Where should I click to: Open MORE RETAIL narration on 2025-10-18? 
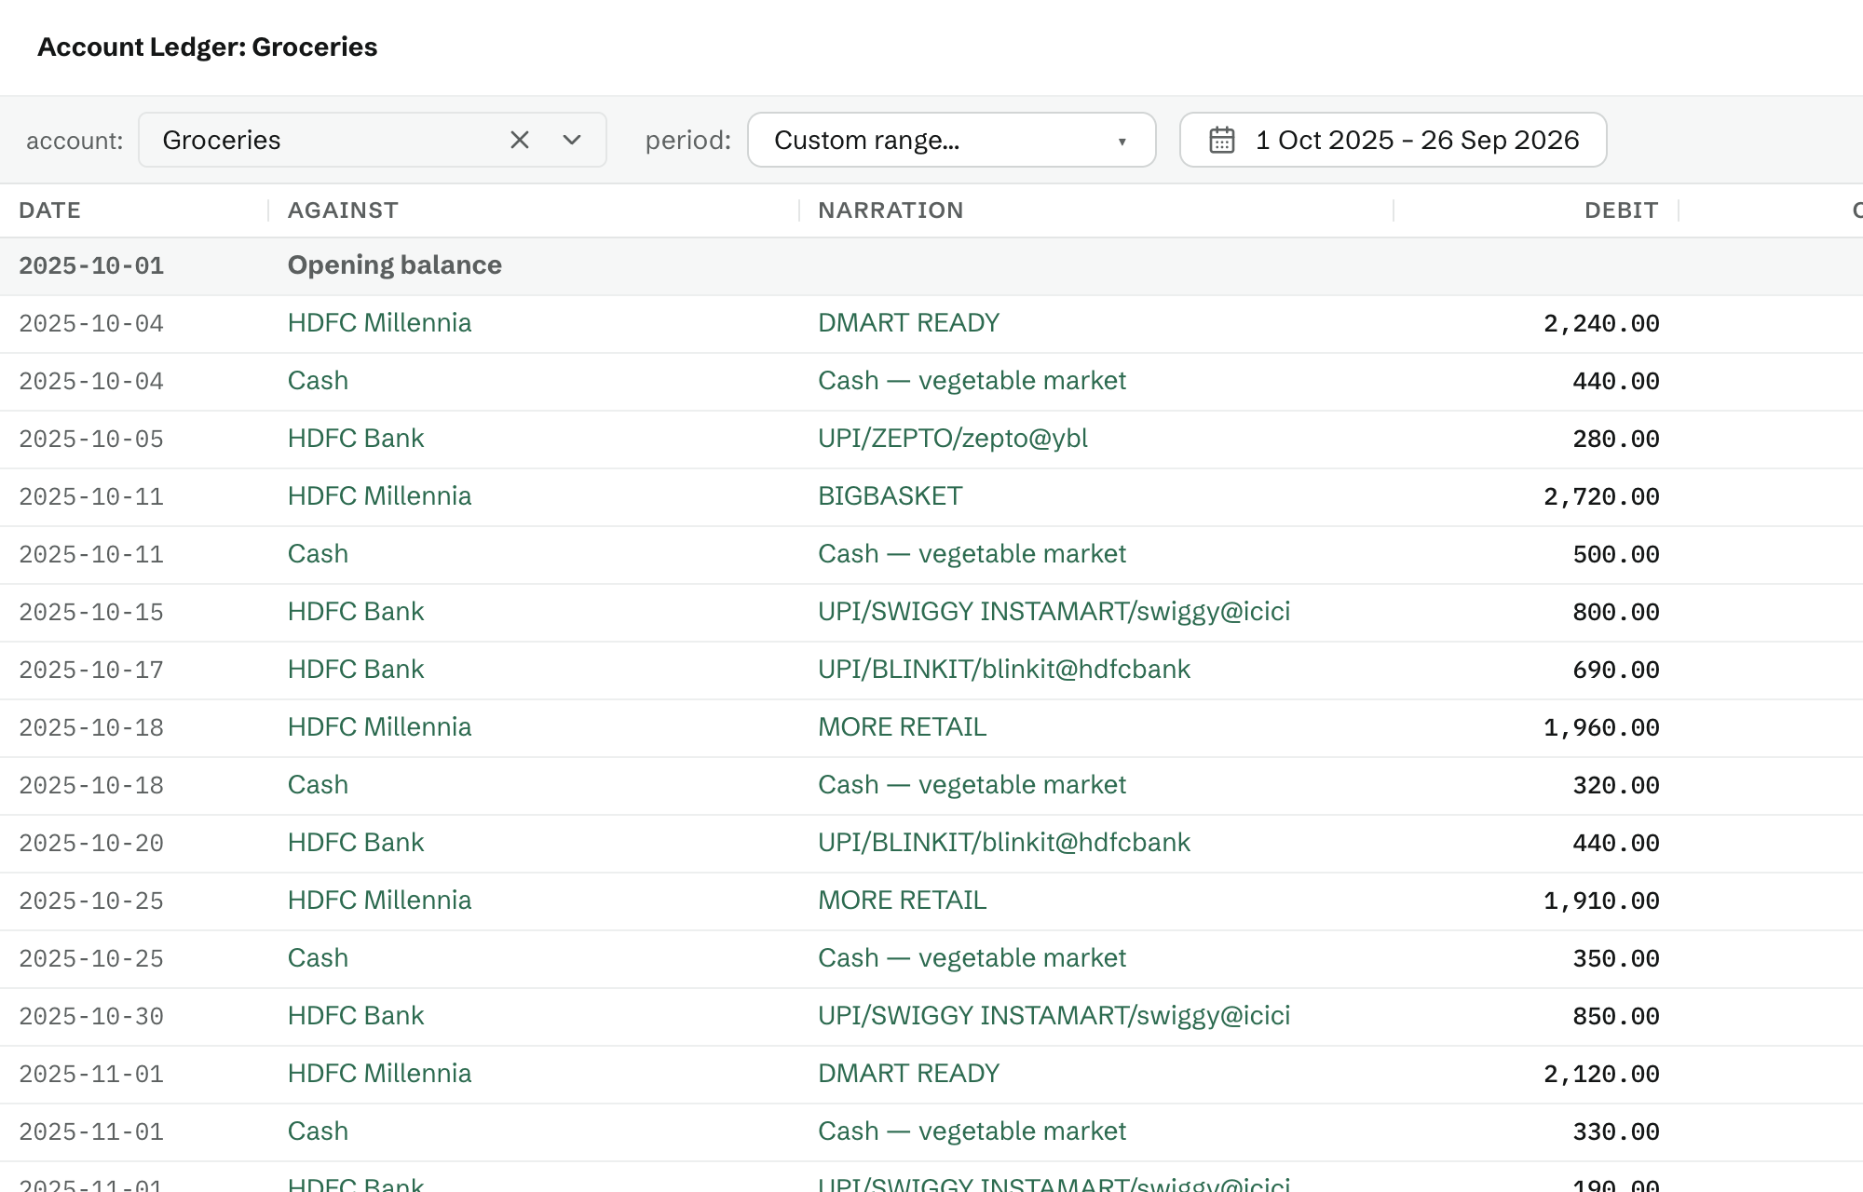902,727
